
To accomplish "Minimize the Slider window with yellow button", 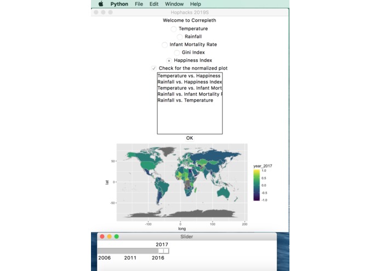I will pyautogui.click(x=109, y=236).
